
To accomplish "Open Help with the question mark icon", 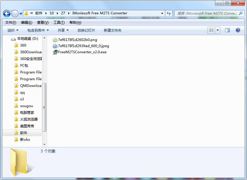I will point(238,30).
